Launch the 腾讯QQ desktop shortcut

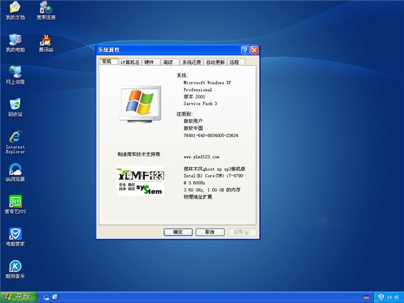pos(46,43)
